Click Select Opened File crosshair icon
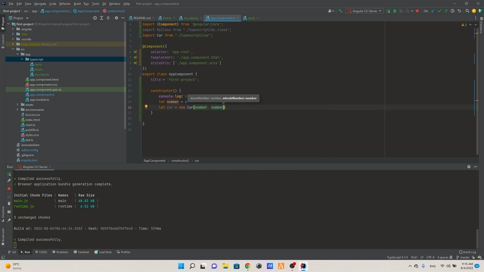Viewport: 484px width, 272px height. pos(95,18)
